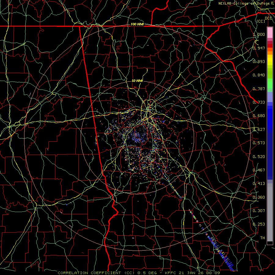Image resolution: width=275 pixels, height=275 pixels.
Task: Click the 0.787 legend value
Action: click(259, 89)
